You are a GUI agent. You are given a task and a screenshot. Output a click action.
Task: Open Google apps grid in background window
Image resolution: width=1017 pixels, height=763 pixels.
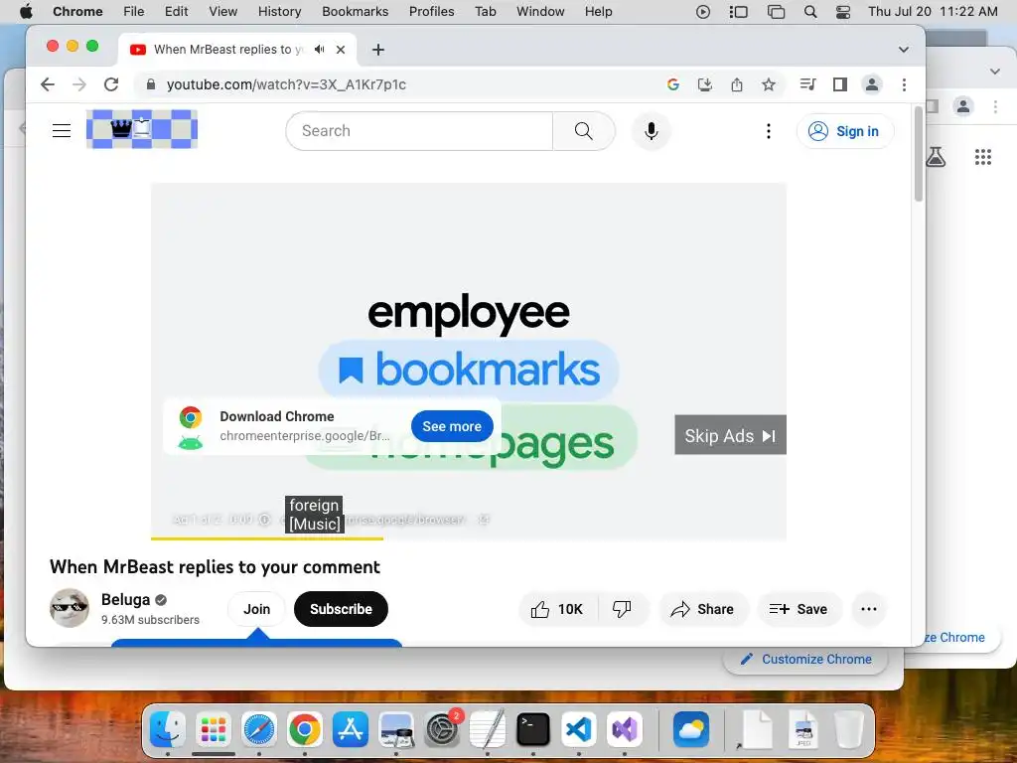pos(983,157)
